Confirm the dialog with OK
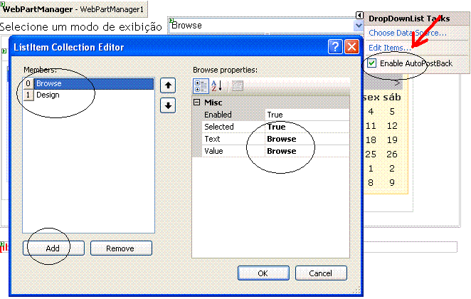This screenshot has height=299, width=471. pyautogui.click(x=263, y=273)
